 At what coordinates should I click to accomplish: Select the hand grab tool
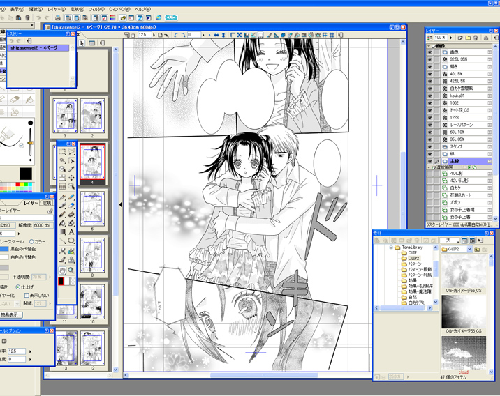pyautogui.click(x=62, y=271)
